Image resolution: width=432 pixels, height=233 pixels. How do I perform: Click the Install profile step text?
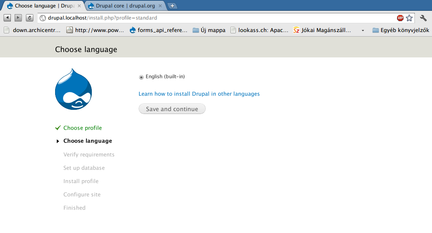pyautogui.click(x=81, y=181)
